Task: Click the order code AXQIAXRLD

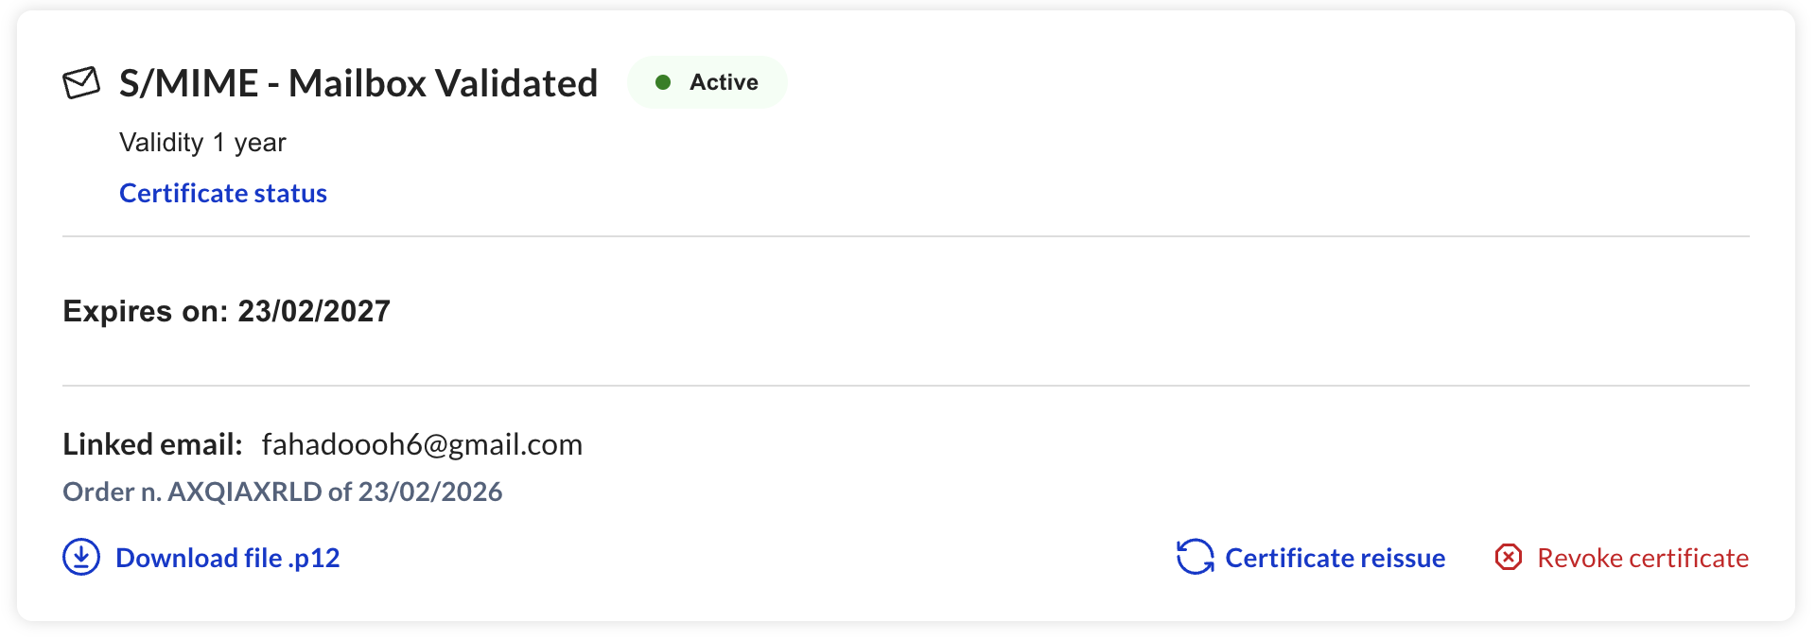Action: coord(244,492)
